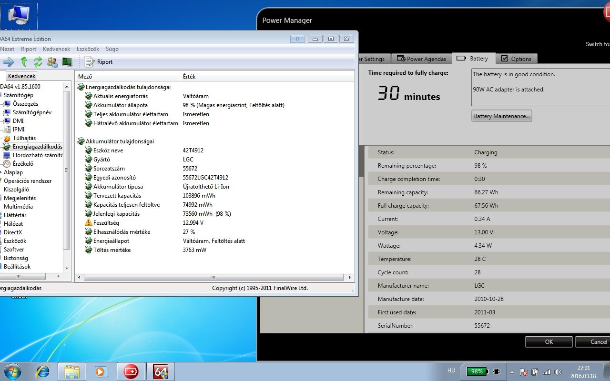Click horizontal scrollbar in AIDA64 details pane
The image size is (610, 381).
(214, 277)
